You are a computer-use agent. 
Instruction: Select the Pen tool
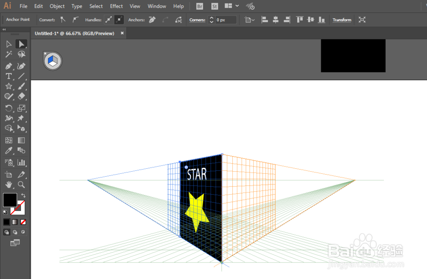[x=9, y=66]
